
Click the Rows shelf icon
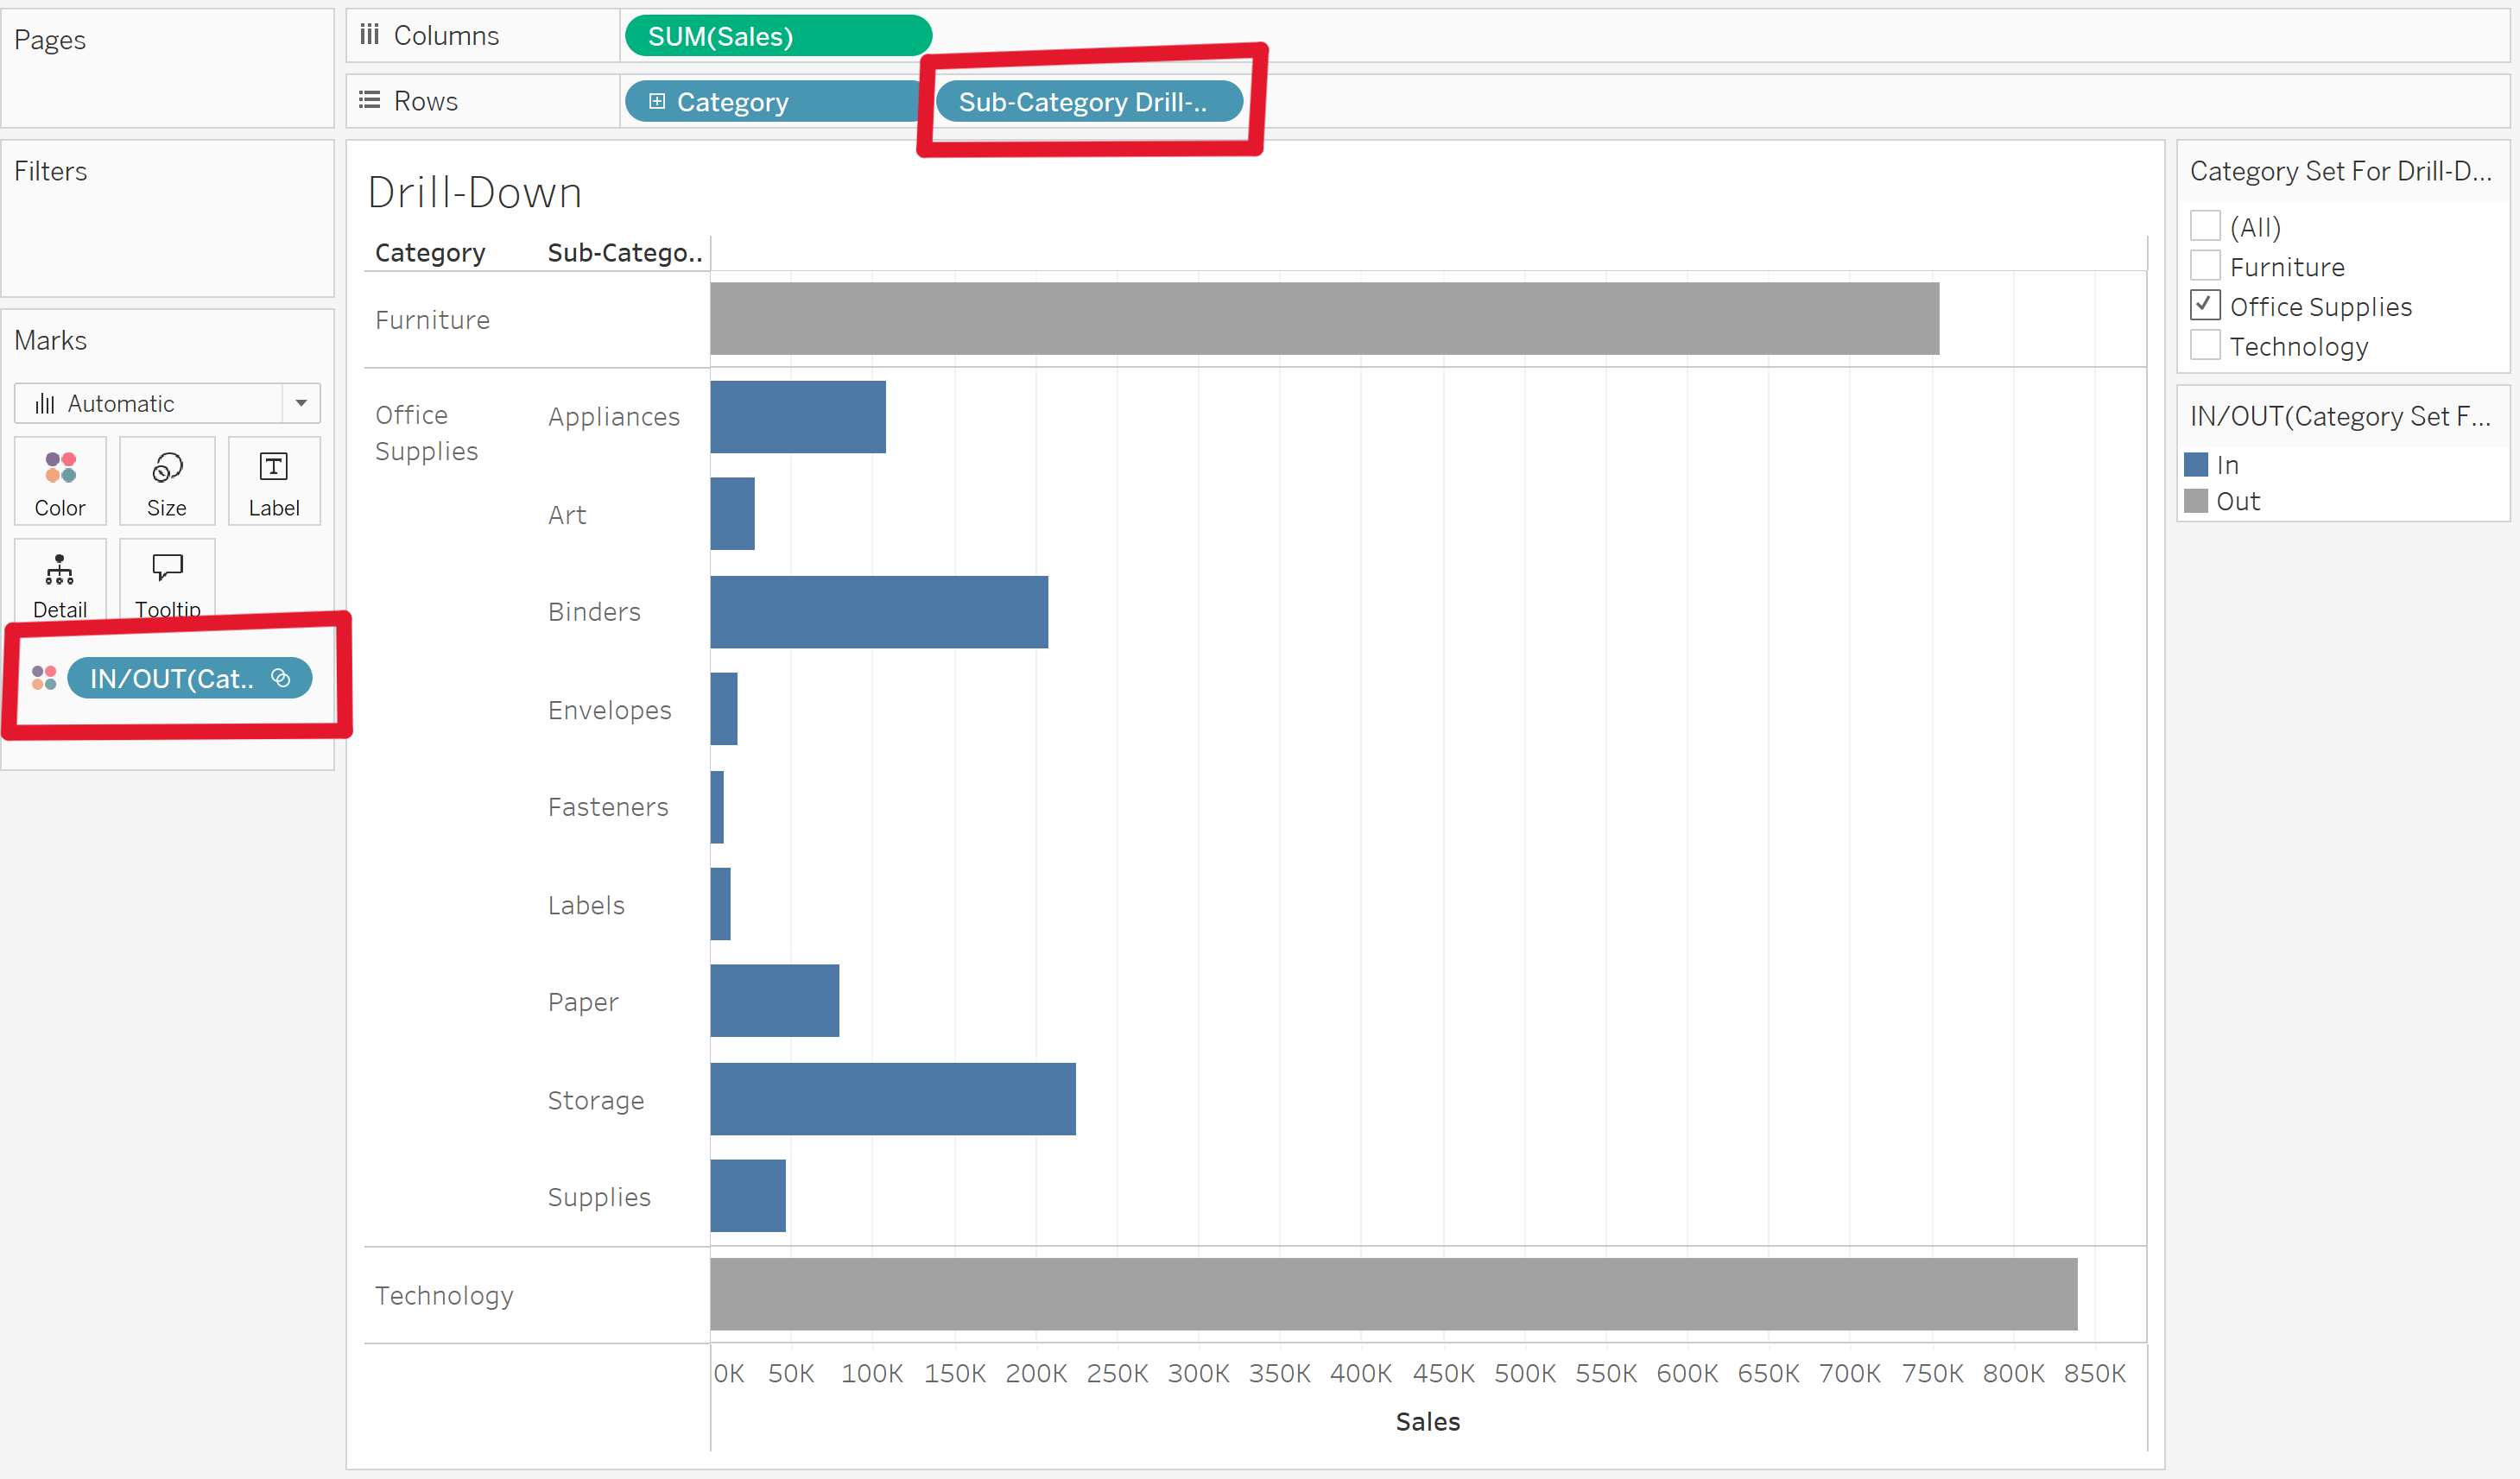[370, 100]
